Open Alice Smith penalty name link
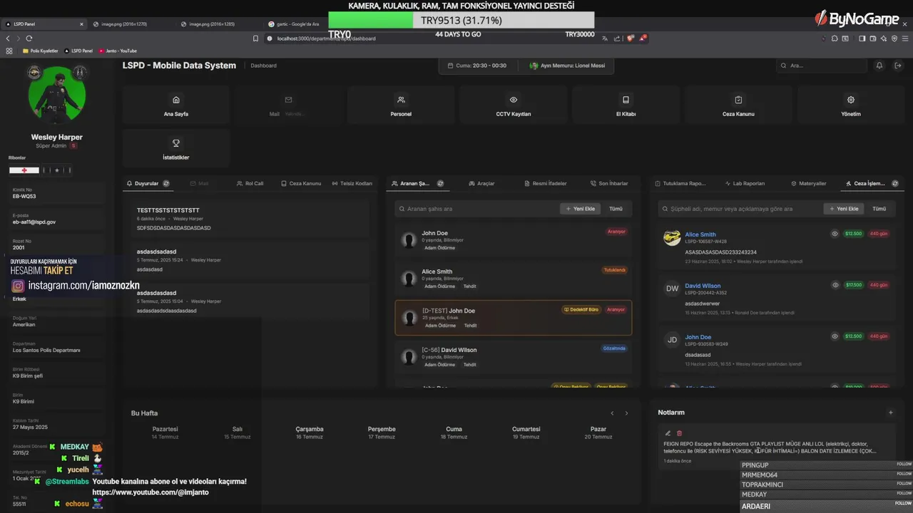 click(700, 234)
